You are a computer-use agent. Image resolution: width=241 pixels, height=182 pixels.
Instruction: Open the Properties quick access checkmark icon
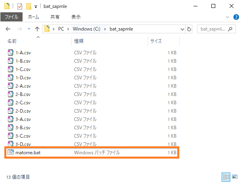[x=20, y=6]
